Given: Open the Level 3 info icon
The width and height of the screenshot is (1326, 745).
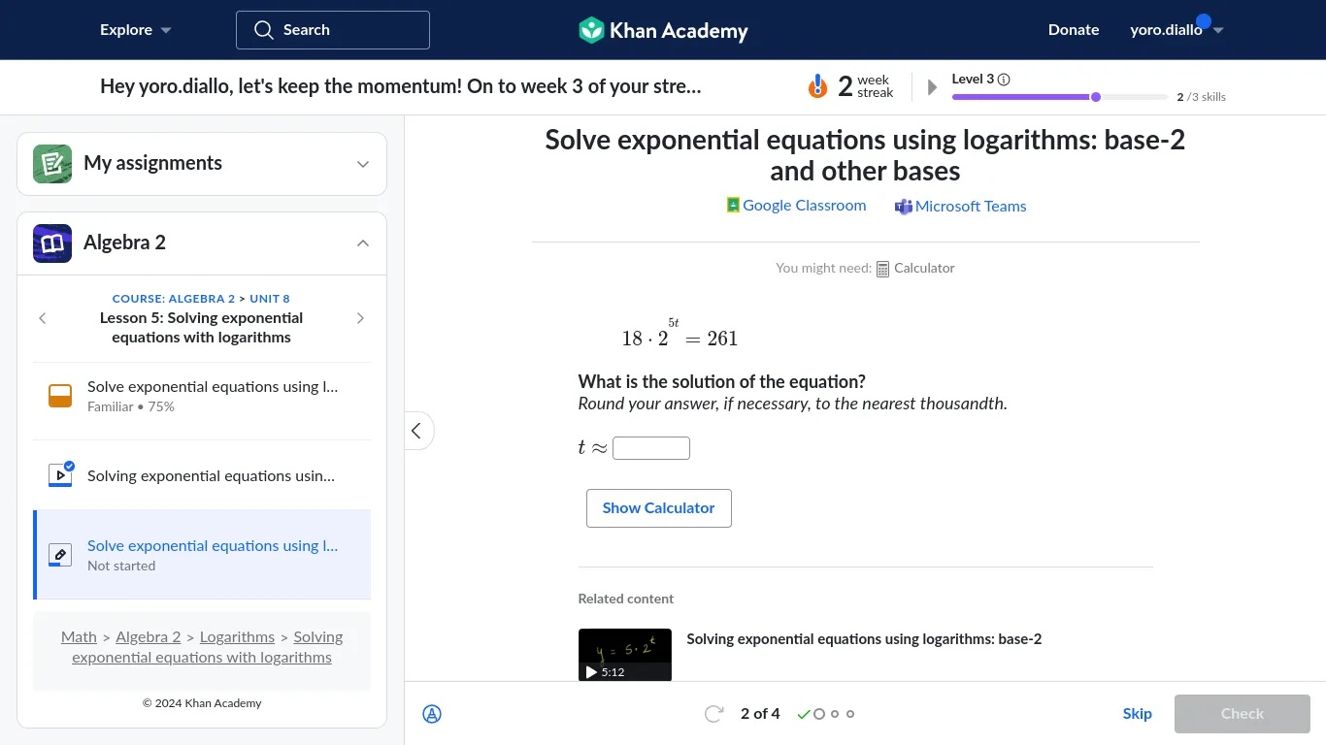Looking at the screenshot, I should pyautogui.click(x=1005, y=79).
